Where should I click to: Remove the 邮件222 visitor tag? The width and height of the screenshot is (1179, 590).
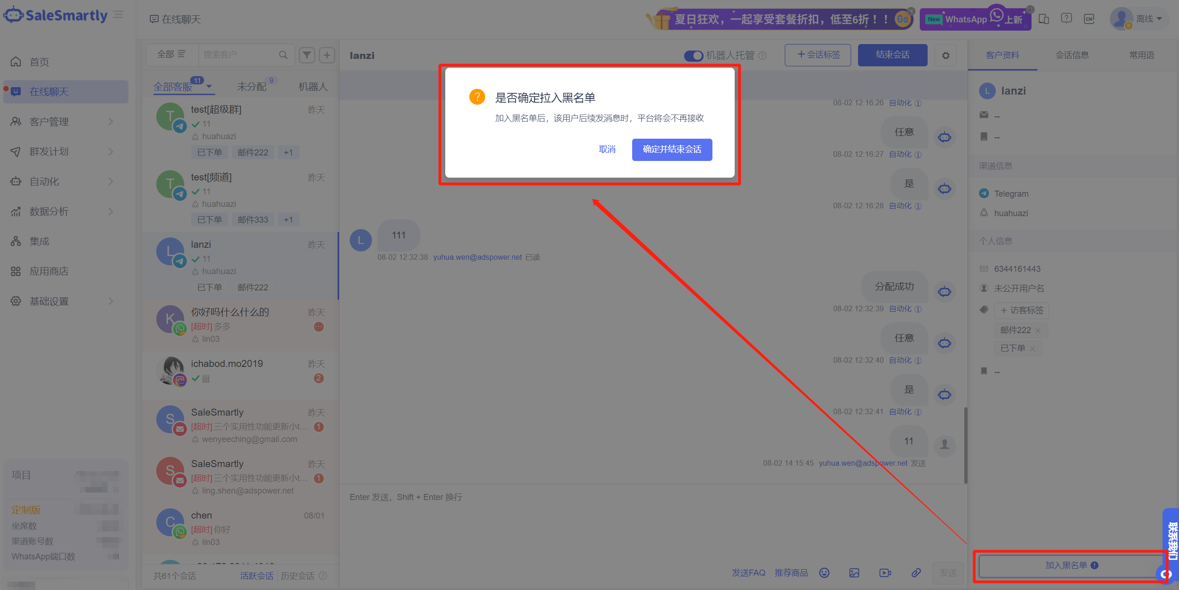tap(1038, 331)
